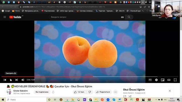This screenshot has height=102, width=182.
Task: Open the Google bookmark
Action: (6, 11)
